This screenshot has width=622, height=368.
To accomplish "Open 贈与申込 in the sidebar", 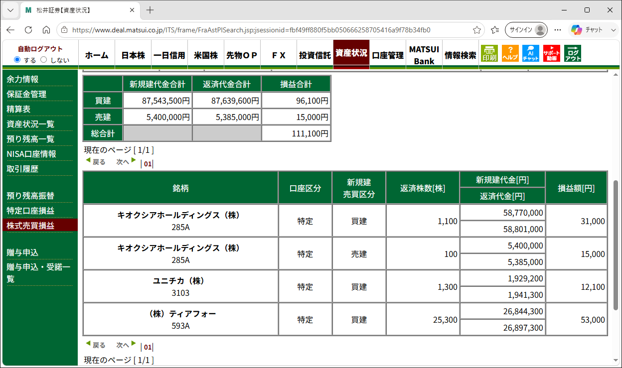I will (x=22, y=252).
